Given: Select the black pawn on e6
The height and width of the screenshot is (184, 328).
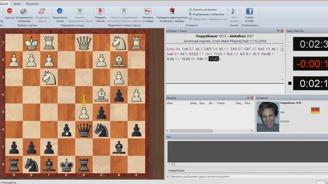Looking at the screenshot, I should point(67,130).
